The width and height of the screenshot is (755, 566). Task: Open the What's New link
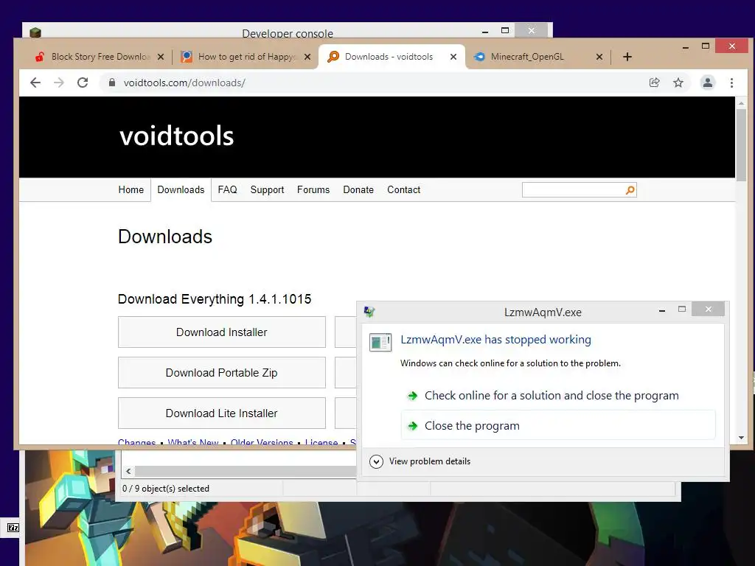coord(192,441)
